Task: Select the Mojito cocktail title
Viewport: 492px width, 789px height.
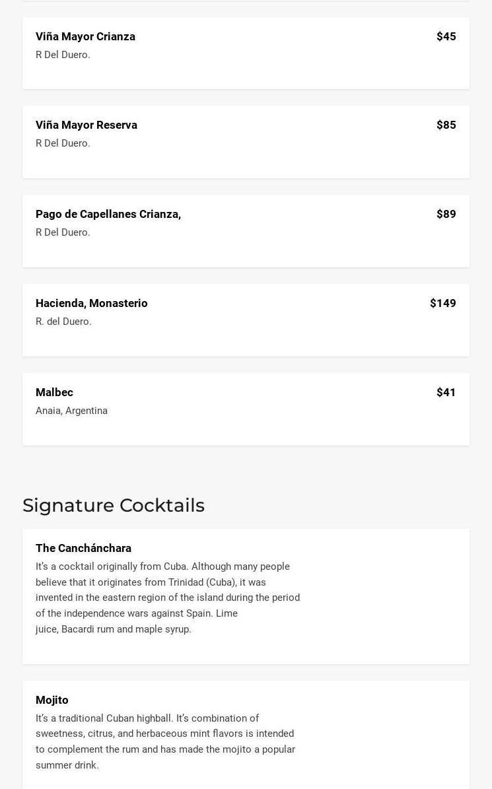Action: tap(52, 701)
